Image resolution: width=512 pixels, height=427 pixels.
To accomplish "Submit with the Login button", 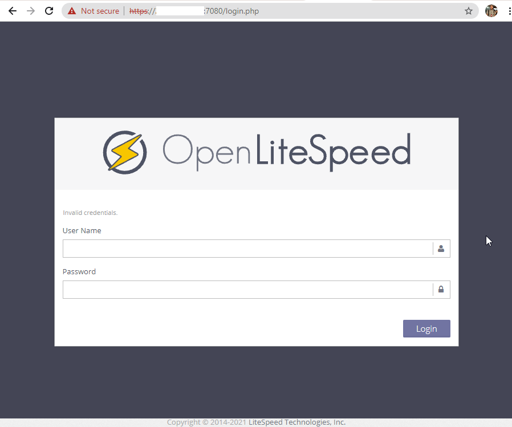I will 426,329.
